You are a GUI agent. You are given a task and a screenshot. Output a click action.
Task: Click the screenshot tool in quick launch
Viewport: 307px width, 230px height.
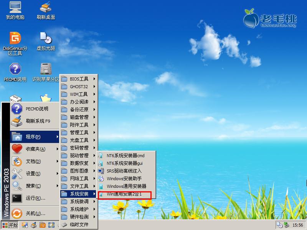[52, 225]
